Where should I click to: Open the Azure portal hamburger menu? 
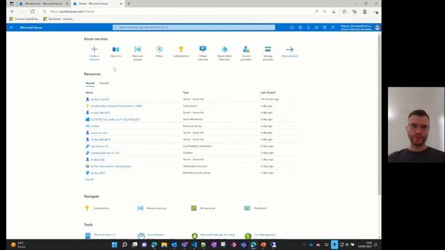point(11,28)
